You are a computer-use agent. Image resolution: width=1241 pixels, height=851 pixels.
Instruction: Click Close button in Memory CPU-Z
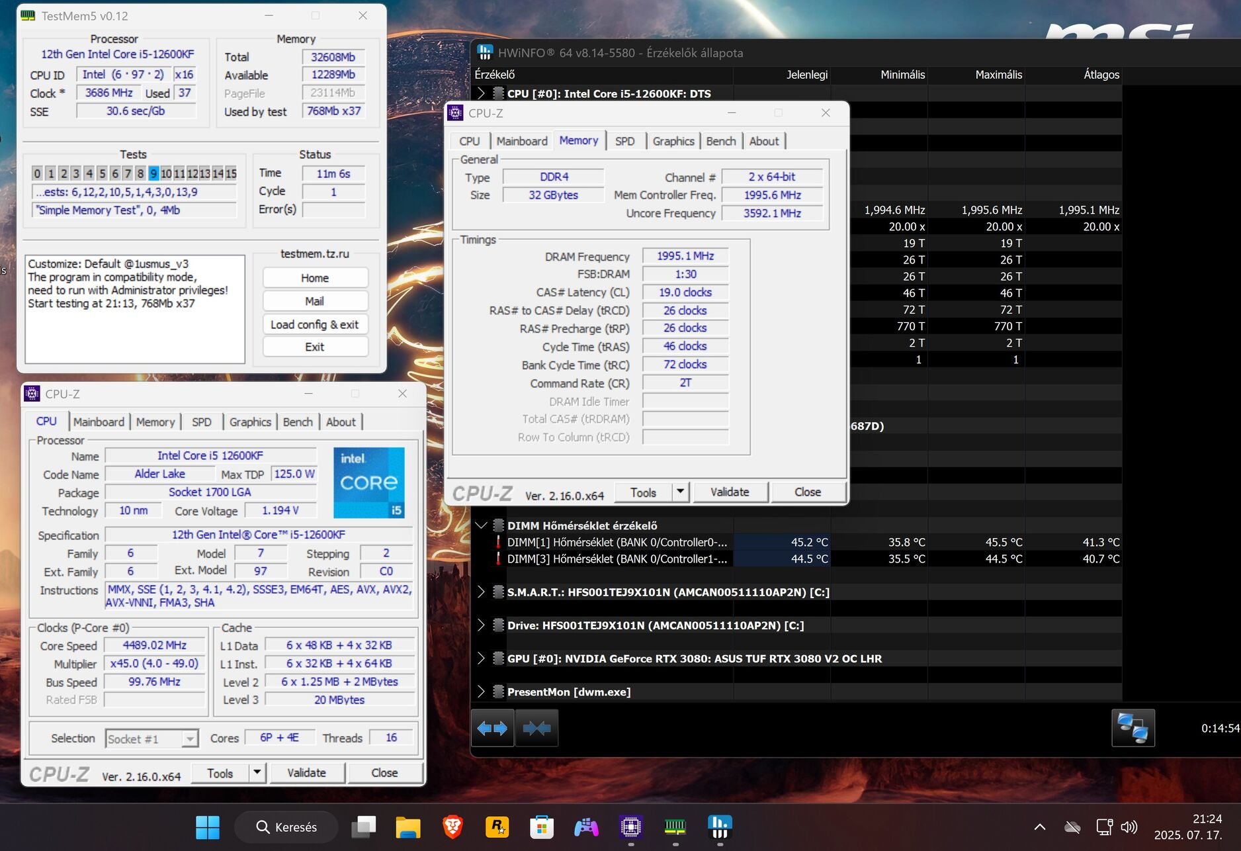(x=808, y=492)
